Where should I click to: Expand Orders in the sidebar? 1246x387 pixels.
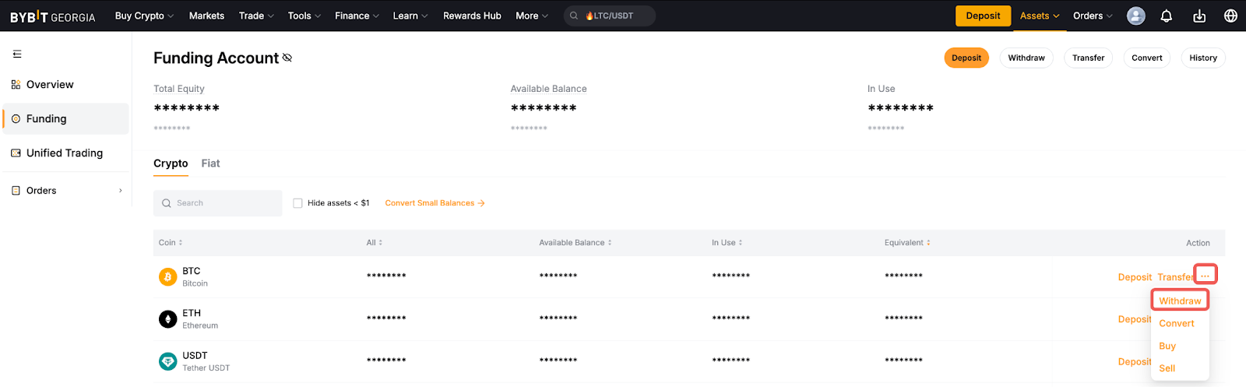(66, 191)
